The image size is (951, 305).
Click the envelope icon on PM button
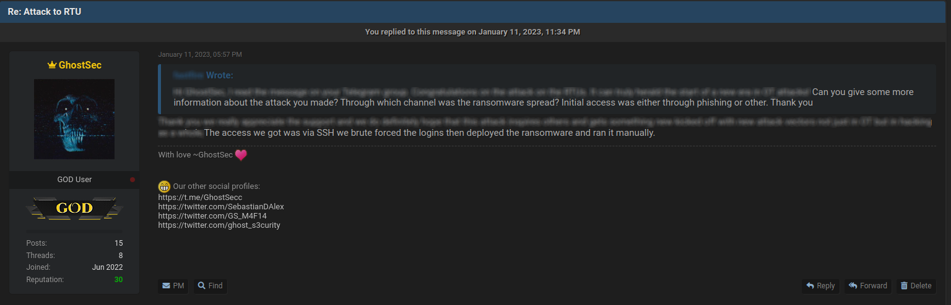(x=166, y=286)
